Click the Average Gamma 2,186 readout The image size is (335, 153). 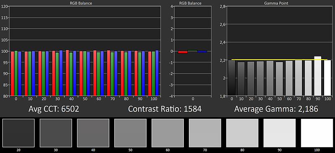click(276, 109)
